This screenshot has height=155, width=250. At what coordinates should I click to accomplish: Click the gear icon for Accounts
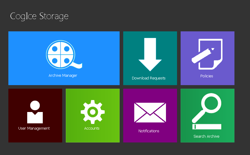pos(92,112)
